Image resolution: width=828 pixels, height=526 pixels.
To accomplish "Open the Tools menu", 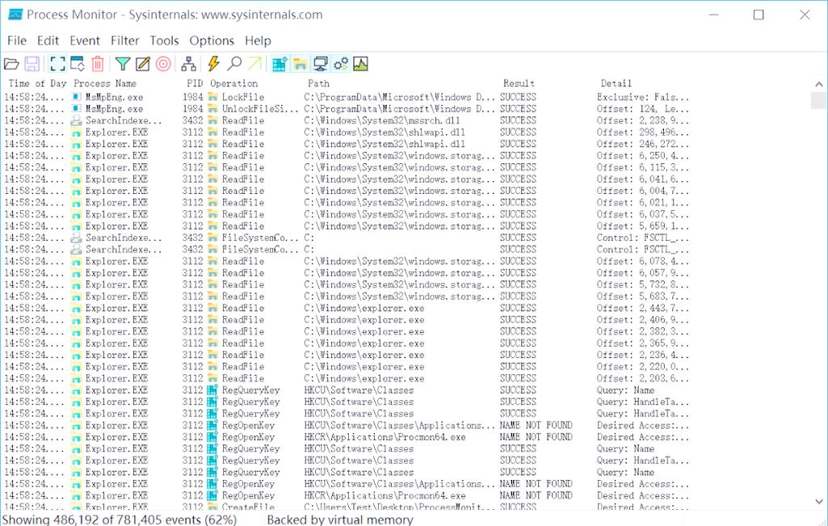I will [x=164, y=40].
